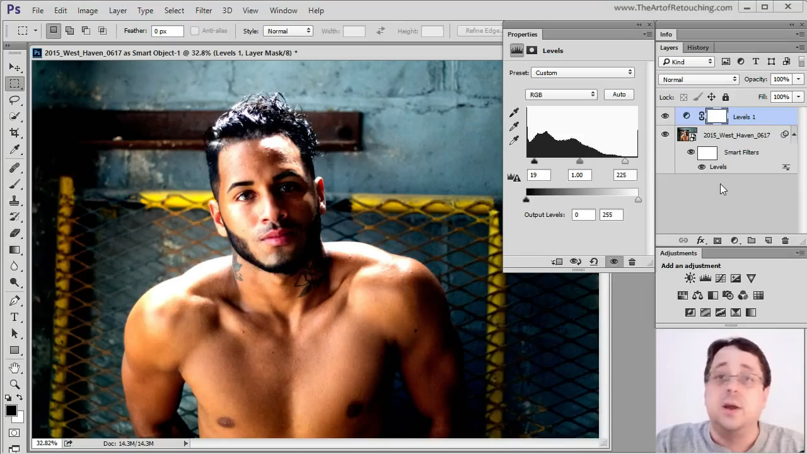807x454 pixels.
Task: Add a Vibrance adjustment
Action: [751, 278]
